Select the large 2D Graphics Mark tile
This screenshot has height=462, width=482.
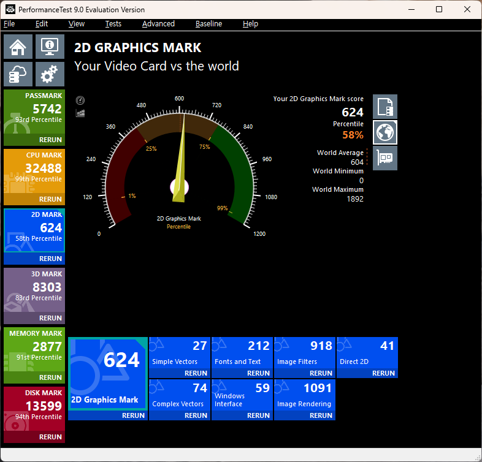(108, 374)
